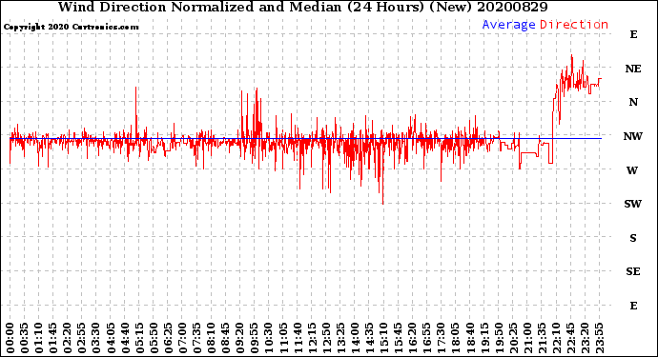Click the 09:55 time label

(x=255, y=338)
